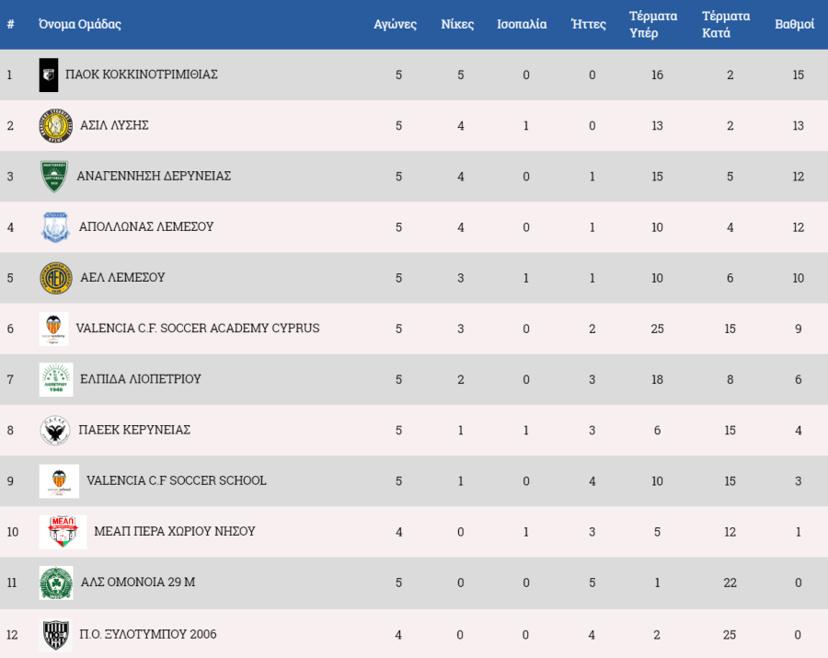Select the ΕΛΠΙΔΑ ΛΙΟΠΕΤΡΙΟΥ team name
828x658 pixels.
tap(141, 378)
